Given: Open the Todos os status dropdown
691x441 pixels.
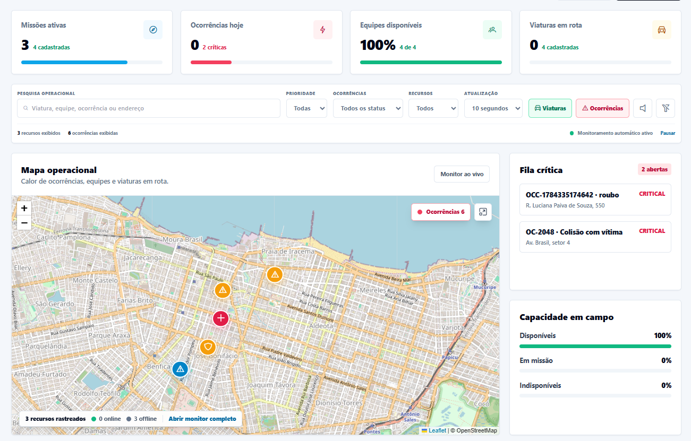Looking at the screenshot, I should coord(368,108).
